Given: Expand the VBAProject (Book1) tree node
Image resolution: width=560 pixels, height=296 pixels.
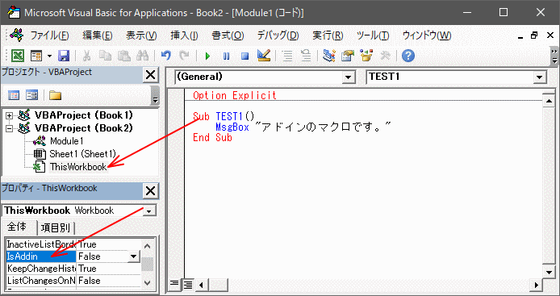Looking at the screenshot, I should click(10, 115).
